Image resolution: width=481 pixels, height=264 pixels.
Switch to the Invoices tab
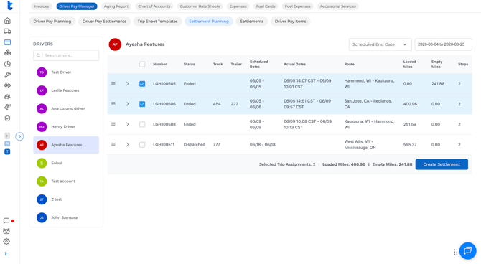pyautogui.click(x=42, y=6)
